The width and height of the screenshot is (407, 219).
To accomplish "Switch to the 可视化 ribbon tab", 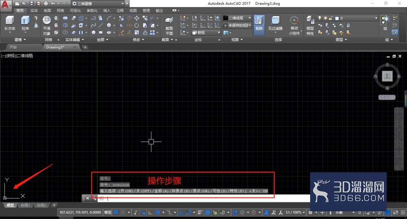I will pyautogui.click(x=75, y=11).
